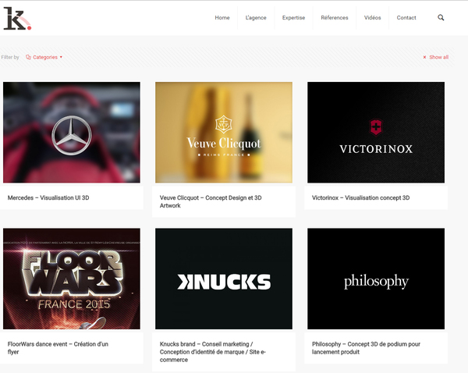Screen dimensions: 468x373
Task: Open the Expertise menu item
Action: point(294,18)
